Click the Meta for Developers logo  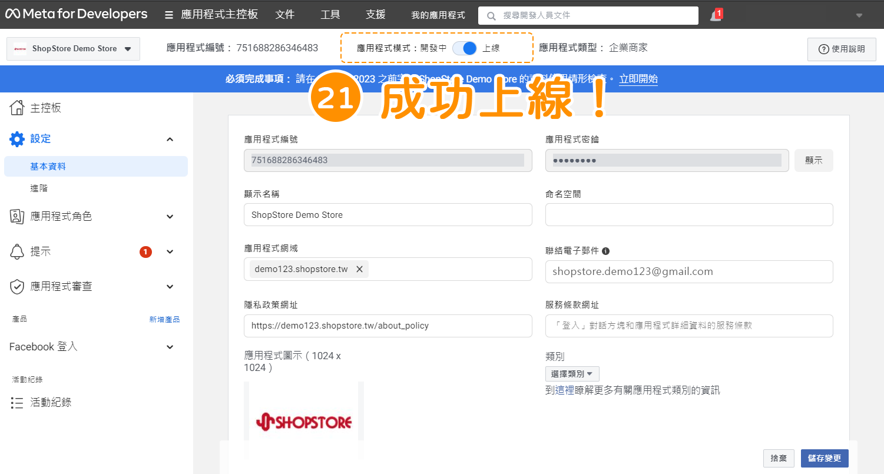point(77,14)
